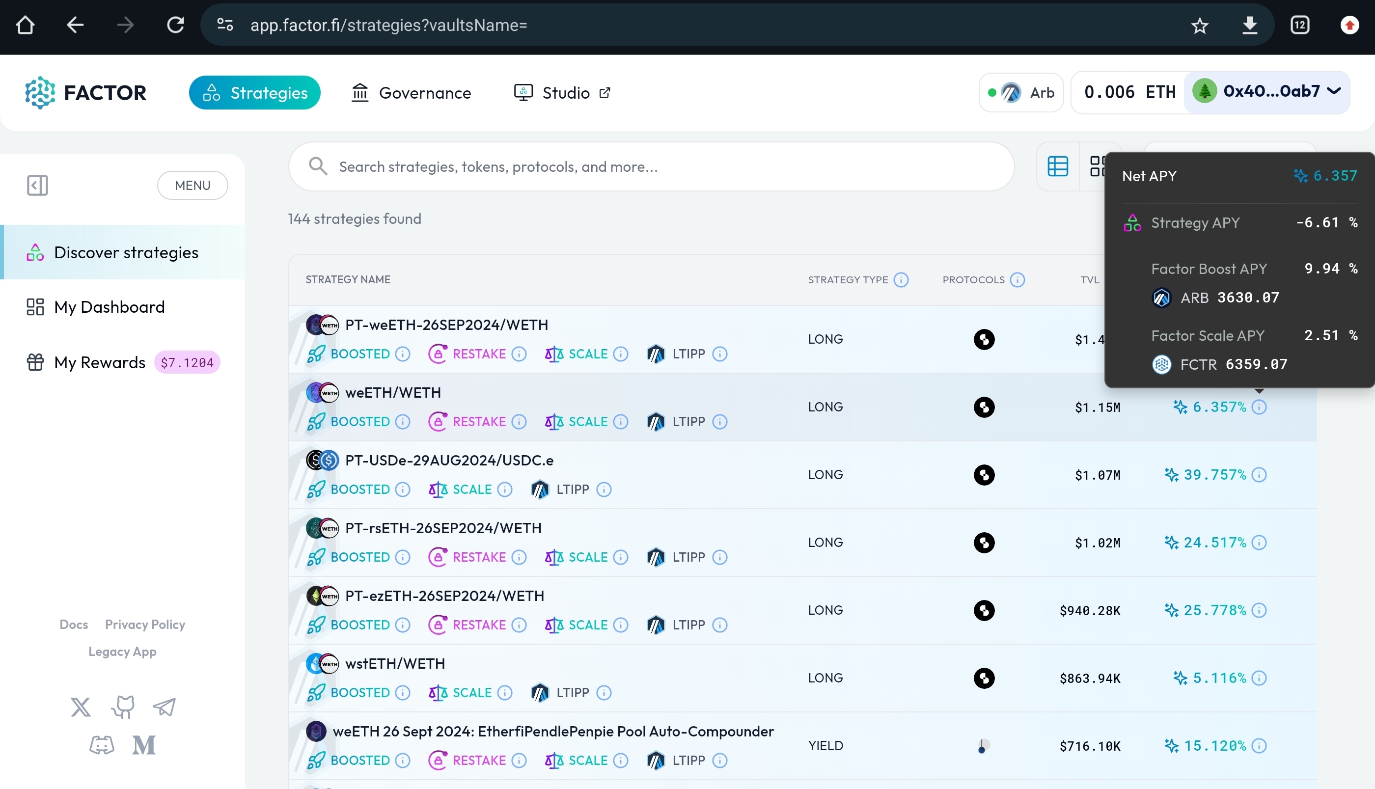The height and width of the screenshot is (789, 1375).
Task: Open the Discord social icon
Action: [101, 745]
